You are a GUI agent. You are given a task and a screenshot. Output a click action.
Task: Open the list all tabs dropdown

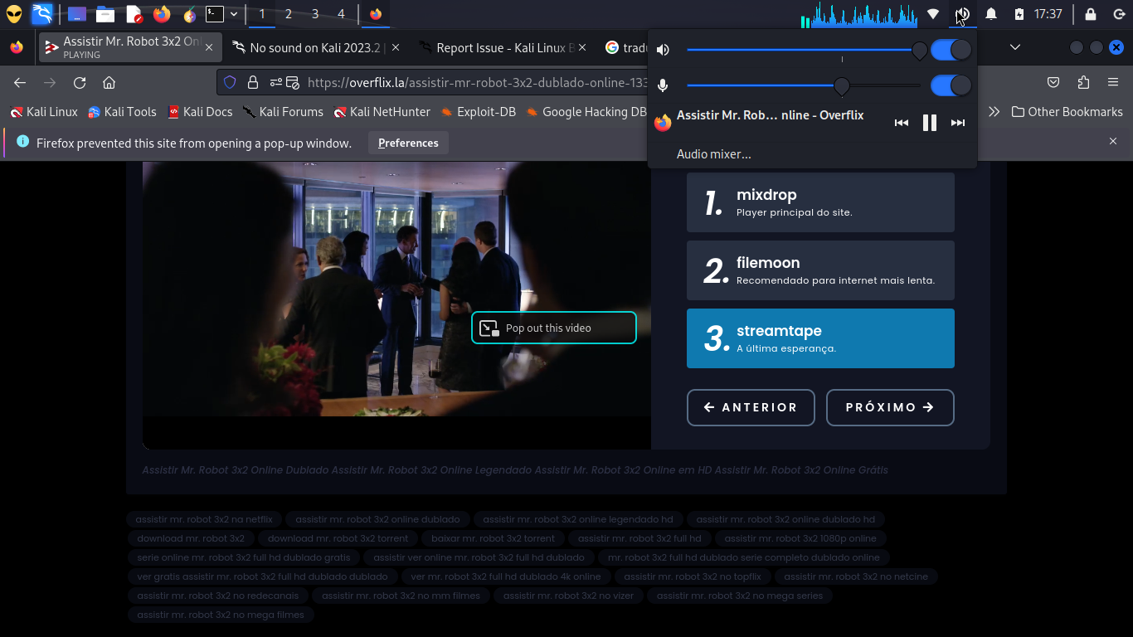[x=1015, y=48]
